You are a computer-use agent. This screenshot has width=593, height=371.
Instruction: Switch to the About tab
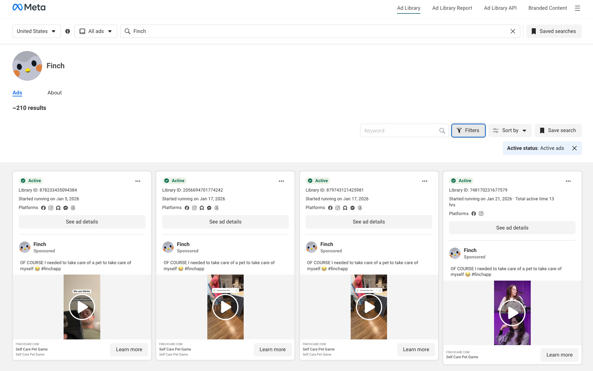(x=55, y=93)
